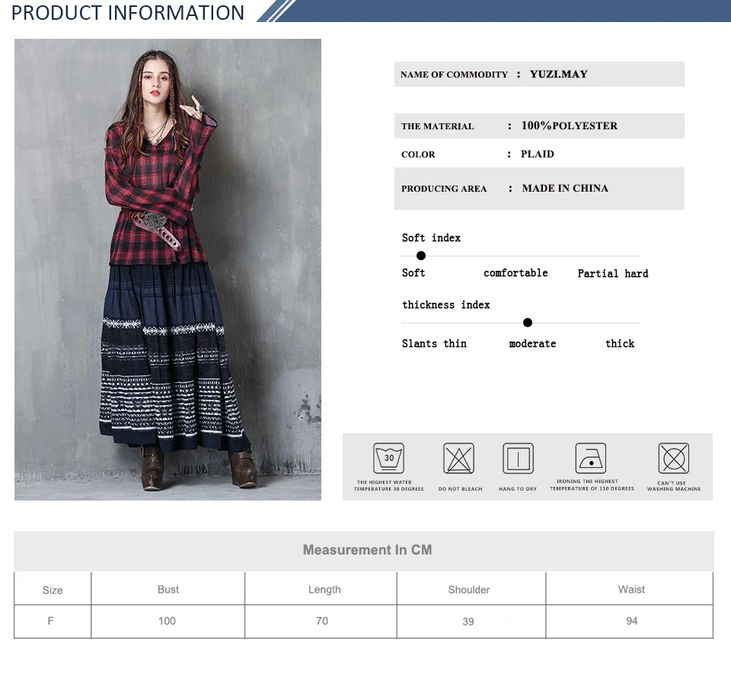Click the can't use washing machine icon
This screenshot has width=731, height=674.
click(x=674, y=458)
